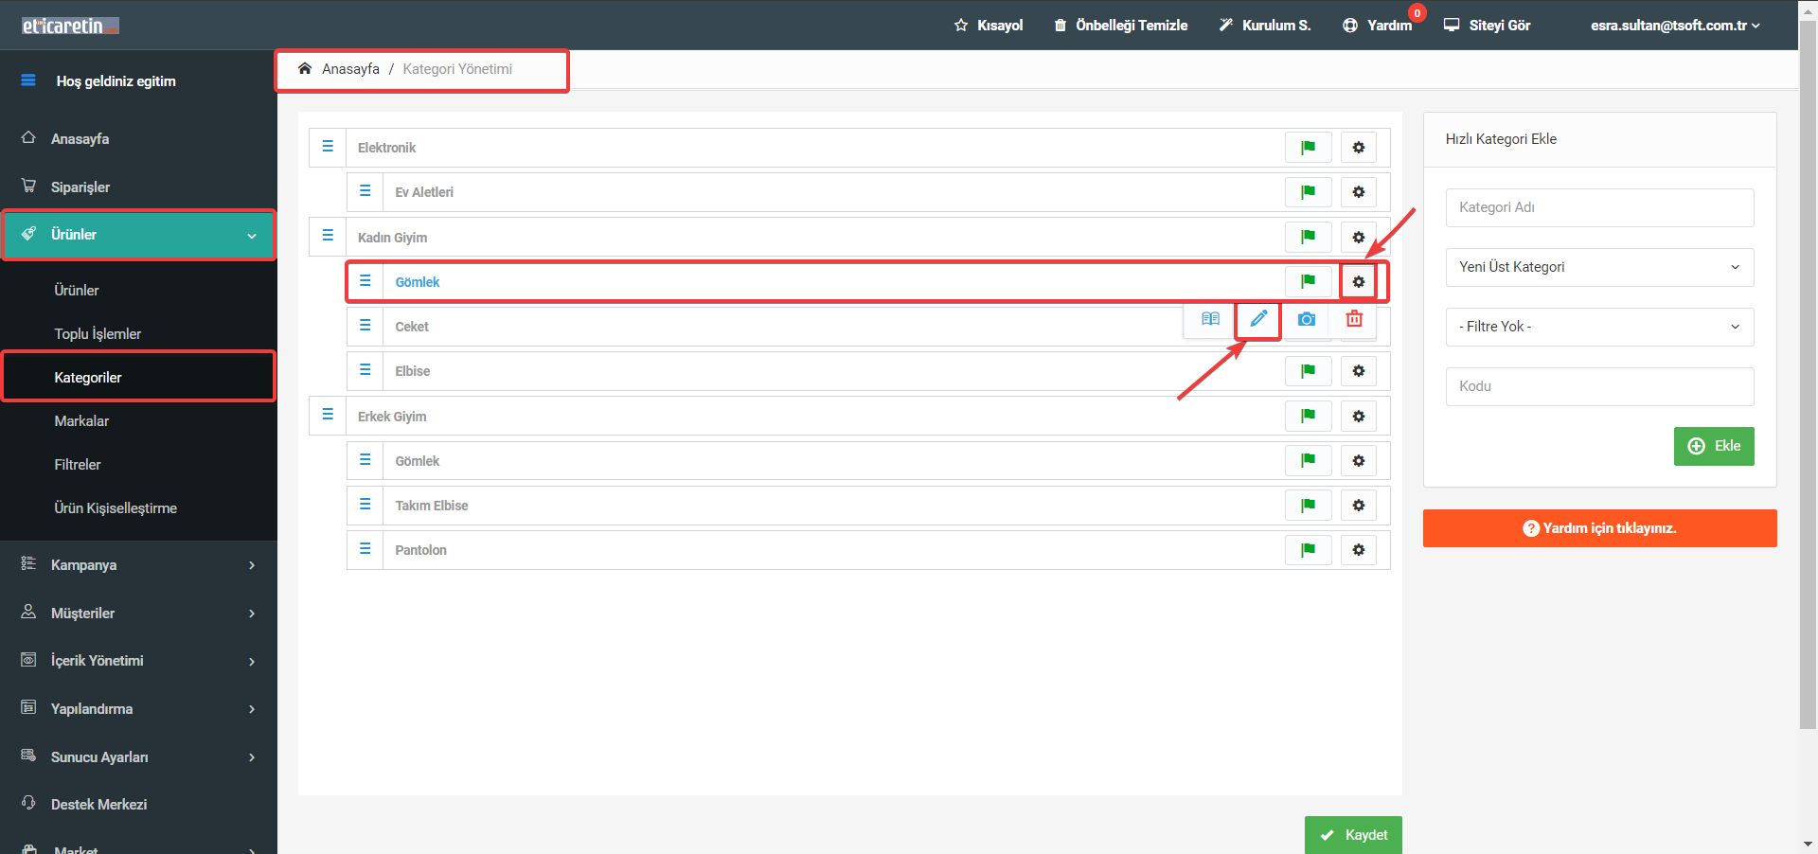Toggle green flag for Gömlek under Erkek Giyim

pos(1308,461)
